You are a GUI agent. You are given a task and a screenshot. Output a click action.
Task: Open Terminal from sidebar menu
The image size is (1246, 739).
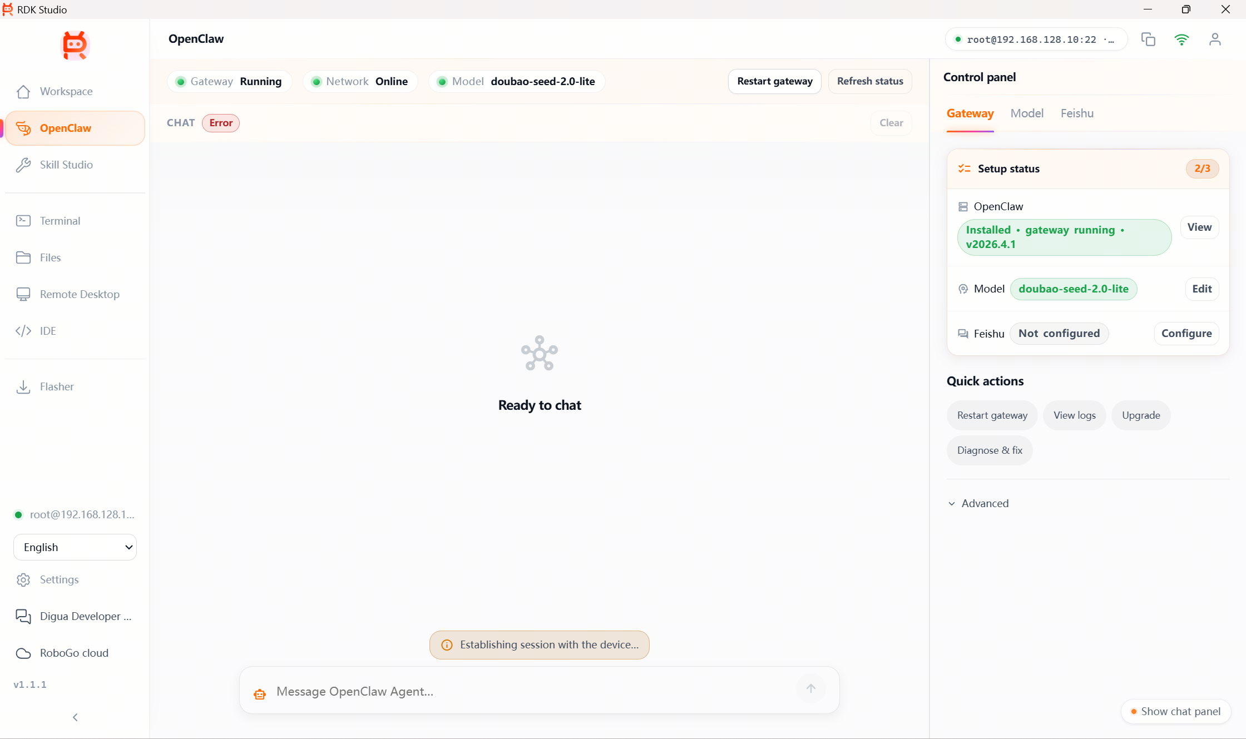tap(75, 221)
